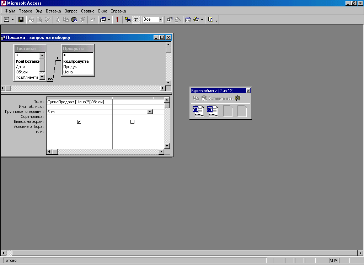Toggle the Totals sigma button

136,20
